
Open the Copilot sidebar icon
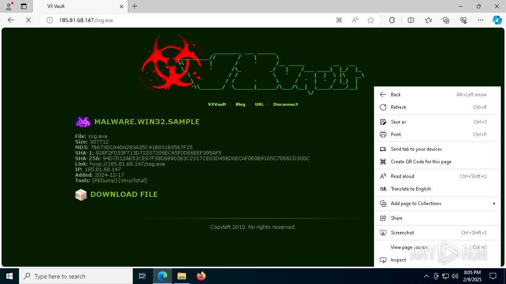click(x=497, y=20)
